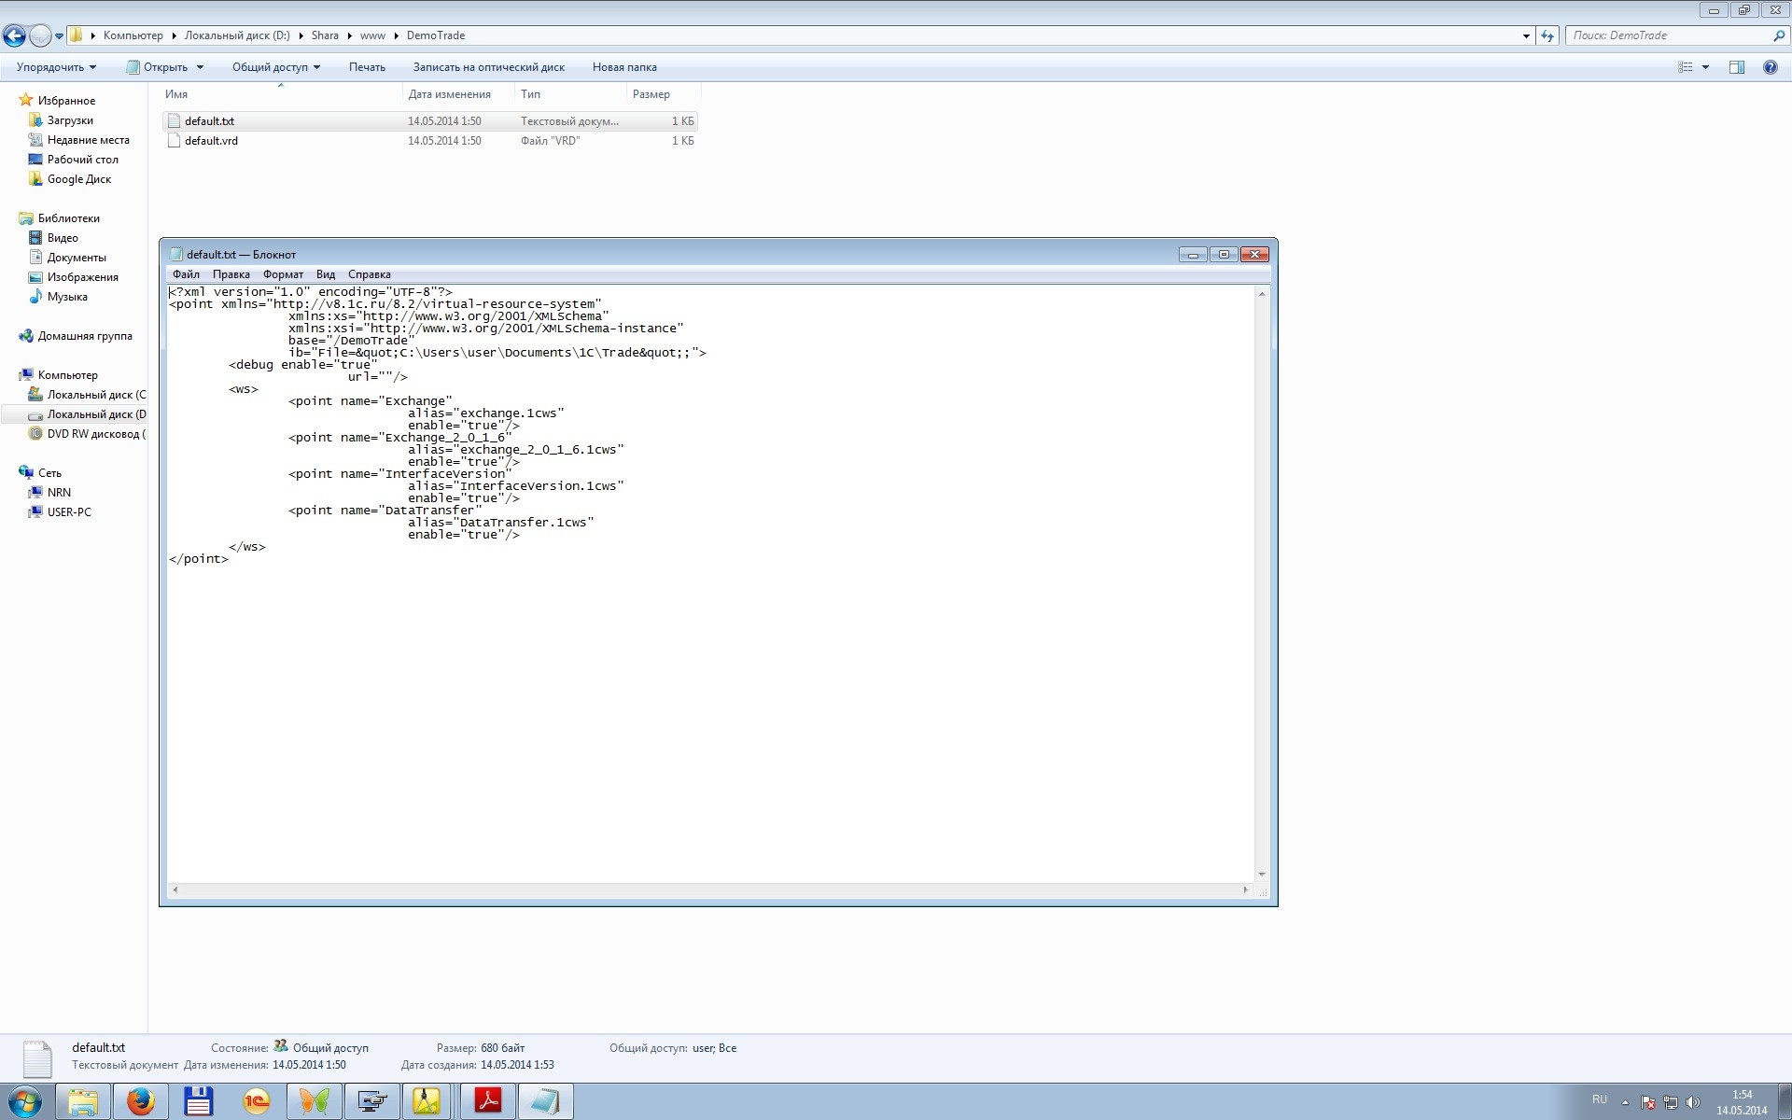Click the Firefox icon in taskbar

(x=141, y=1101)
